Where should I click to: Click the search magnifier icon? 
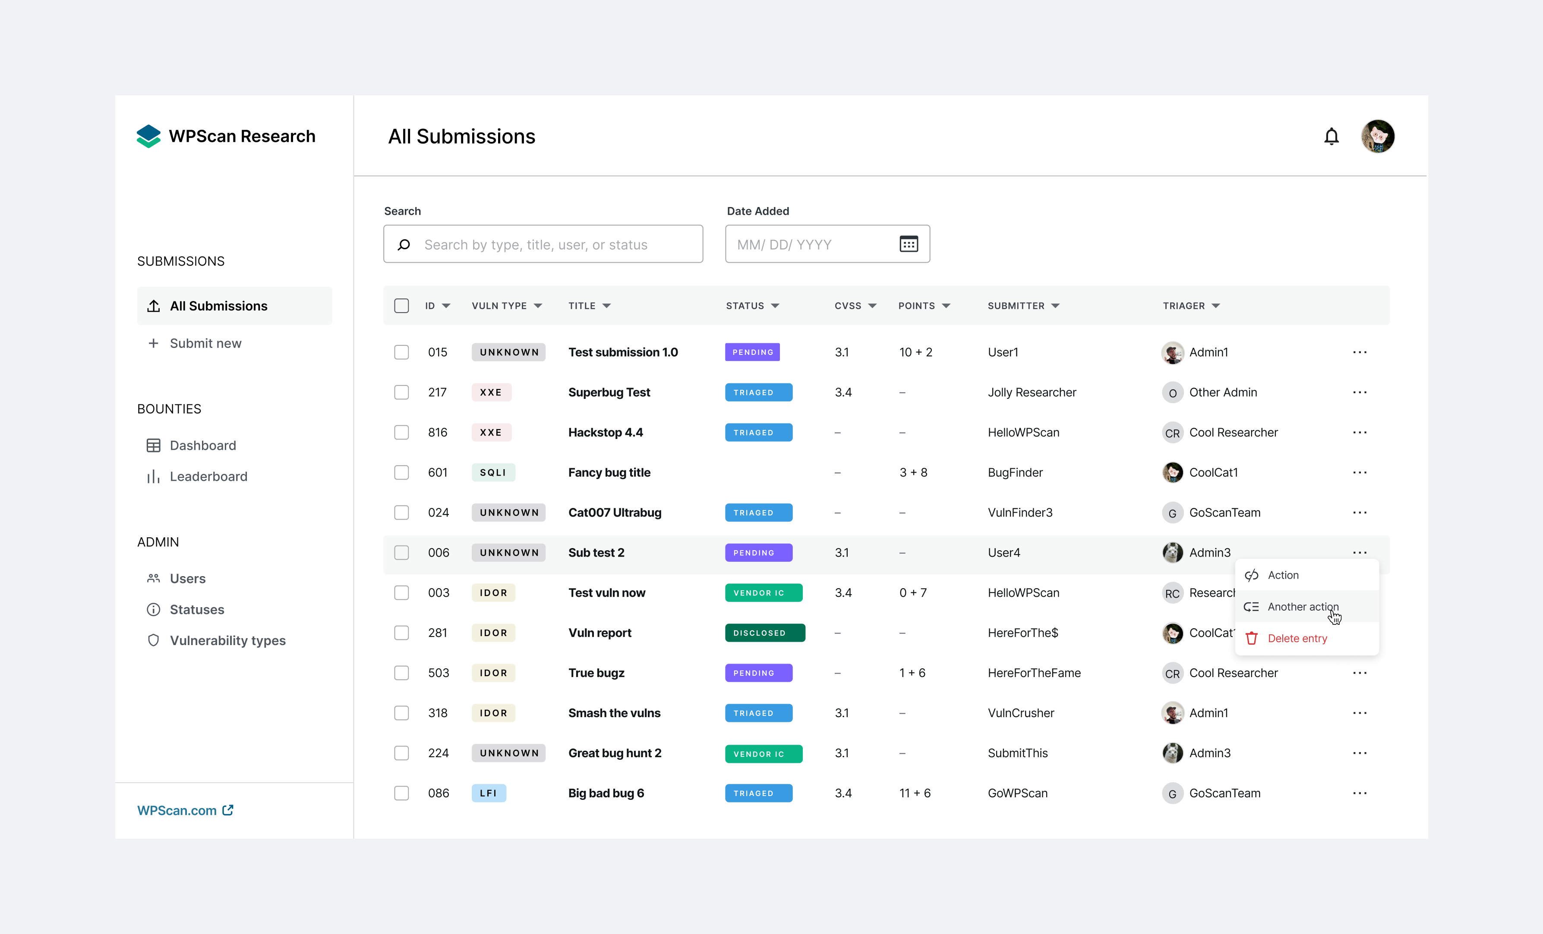pos(404,244)
